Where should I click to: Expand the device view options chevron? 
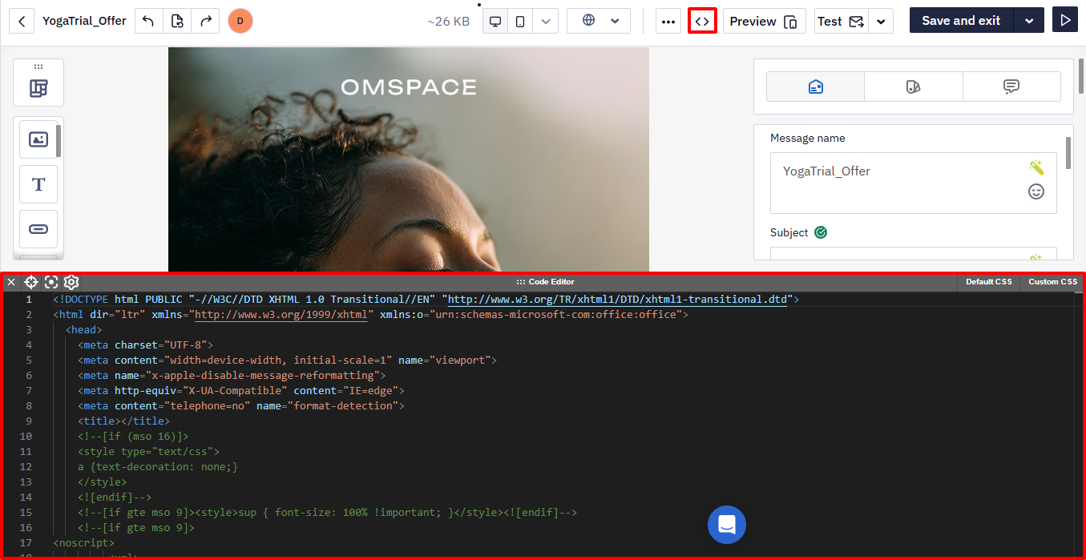pos(546,21)
